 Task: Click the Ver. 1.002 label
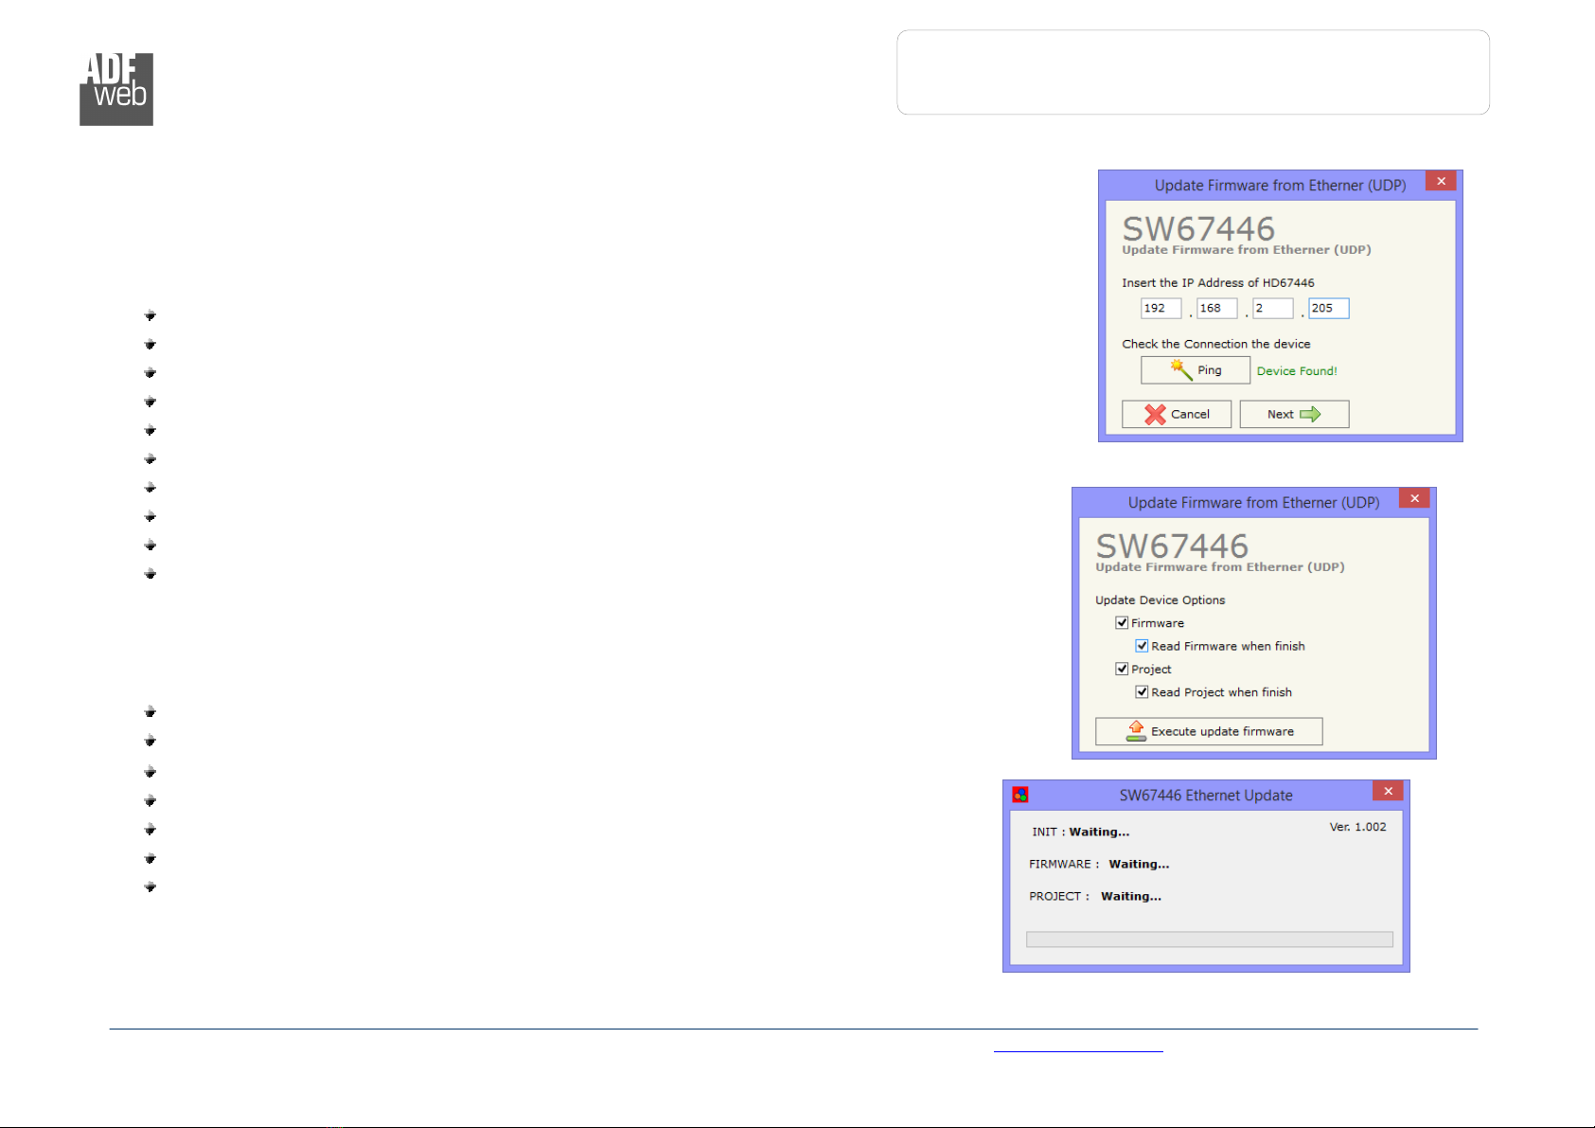[1357, 827]
